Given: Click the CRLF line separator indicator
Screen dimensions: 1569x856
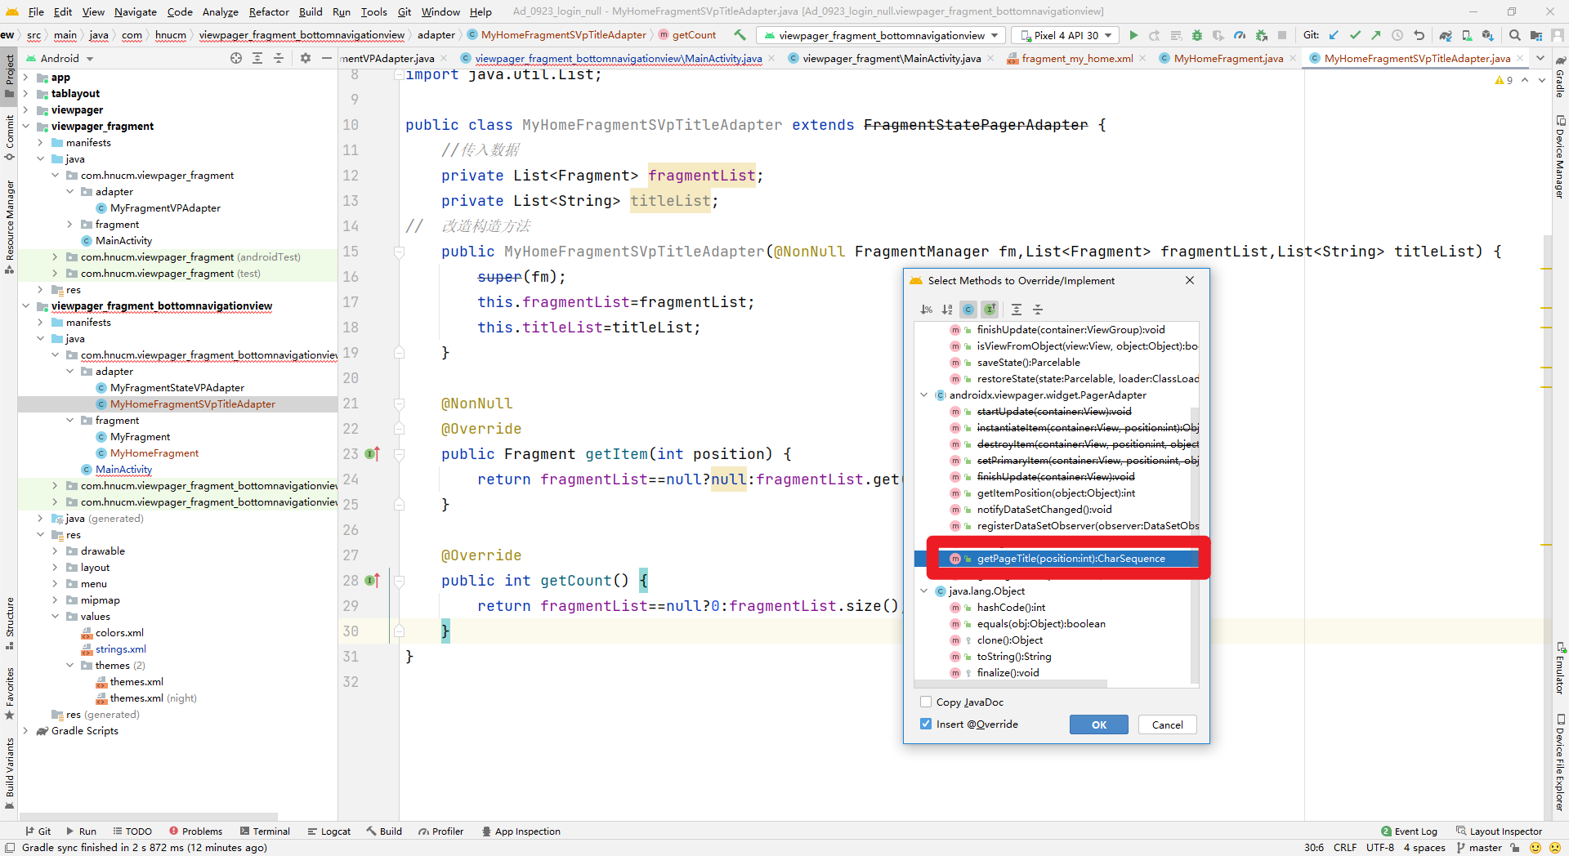Looking at the screenshot, I should [x=1344, y=848].
